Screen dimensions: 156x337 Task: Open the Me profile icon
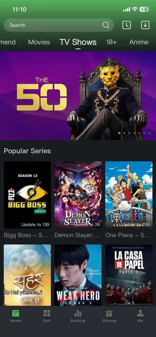140,313
